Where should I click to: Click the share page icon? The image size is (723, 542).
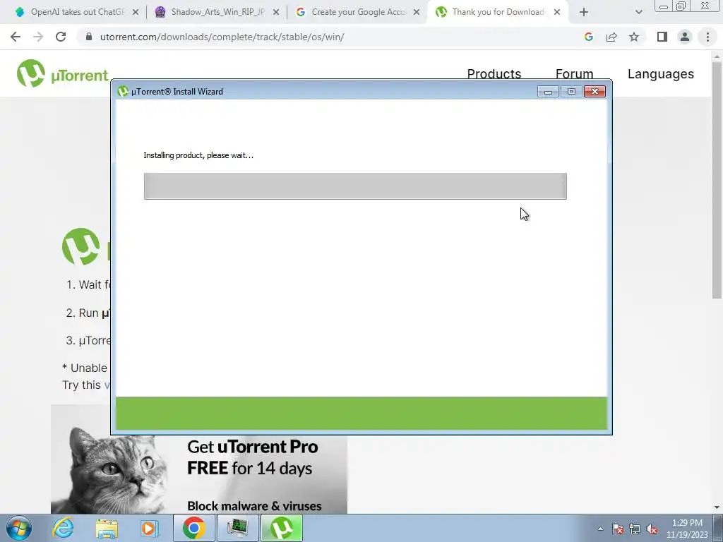(x=611, y=37)
